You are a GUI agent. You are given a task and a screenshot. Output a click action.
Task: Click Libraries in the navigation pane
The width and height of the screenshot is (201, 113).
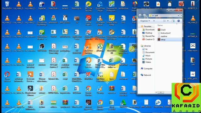tap(146, 46)
